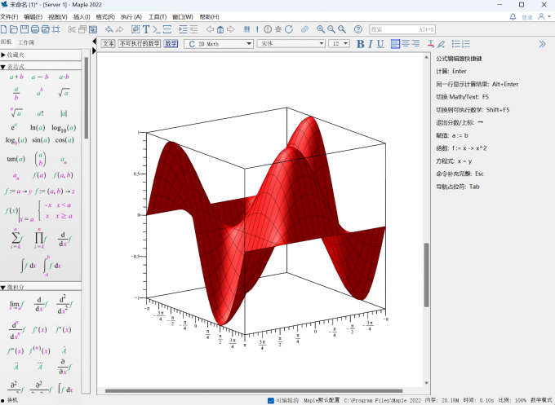Switch input mode to 数学

pyautogui.click(x=171, y=44)
